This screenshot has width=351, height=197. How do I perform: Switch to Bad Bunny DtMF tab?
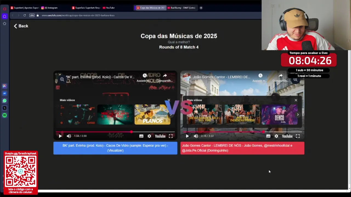click(x=181, y=8)
